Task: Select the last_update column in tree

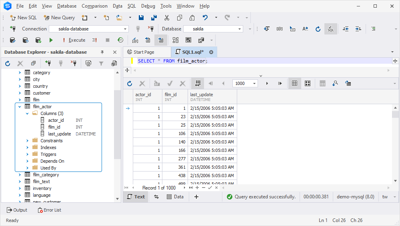Action: [60, 134]
